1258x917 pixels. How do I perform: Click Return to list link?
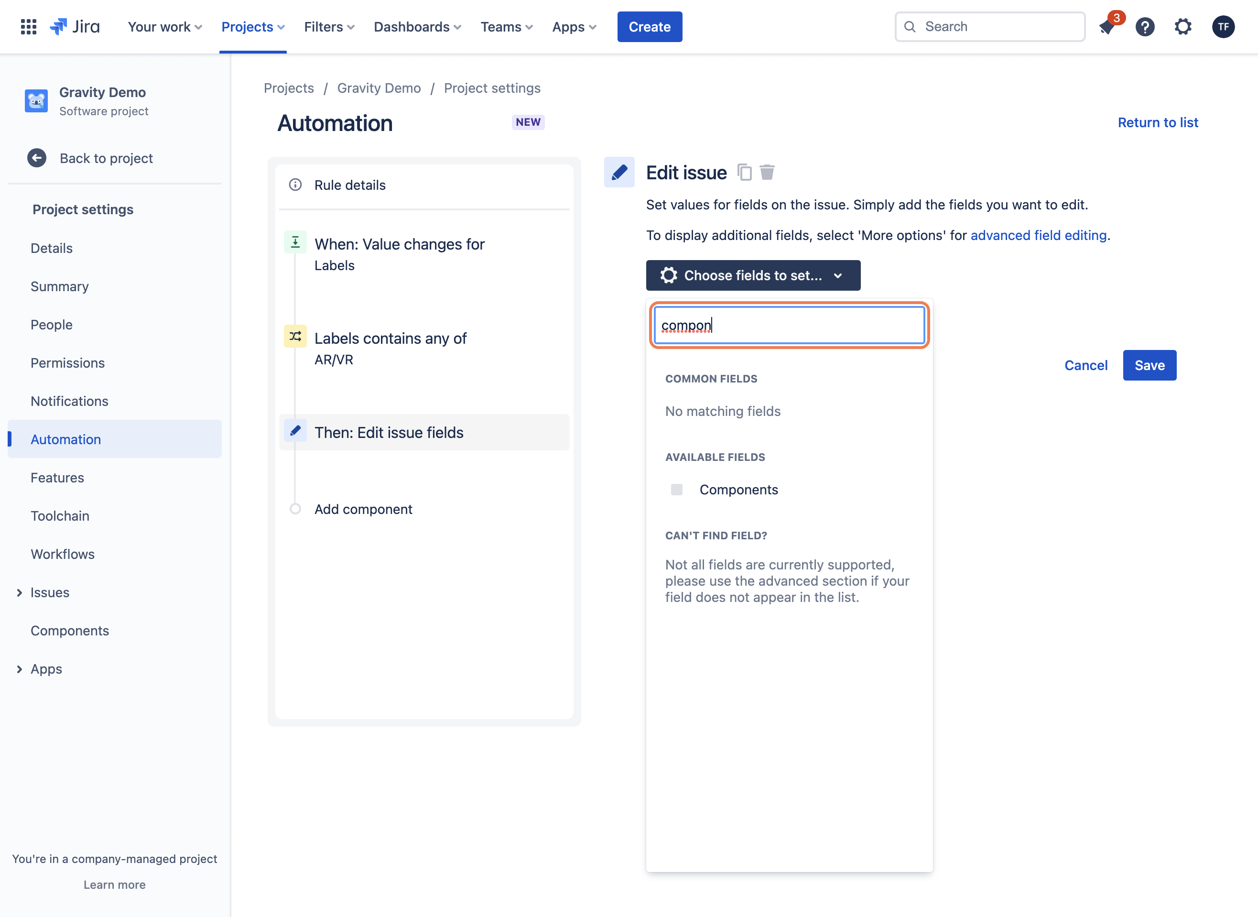coord(1158,123)
